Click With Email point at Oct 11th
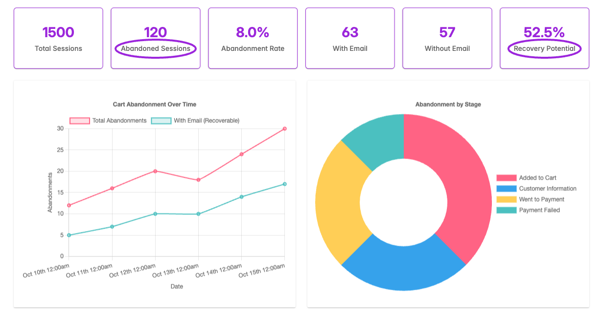This screenshot has height=323, width=602. (x=112, y=227)
